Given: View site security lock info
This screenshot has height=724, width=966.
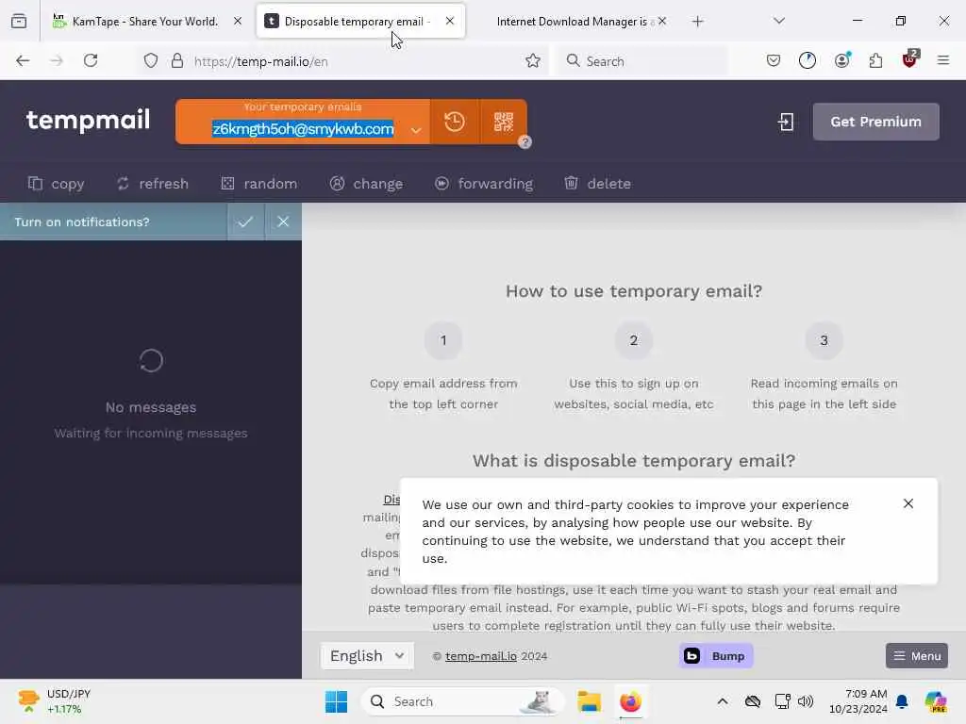Looking at the screenshot, I should click(177, 60).
